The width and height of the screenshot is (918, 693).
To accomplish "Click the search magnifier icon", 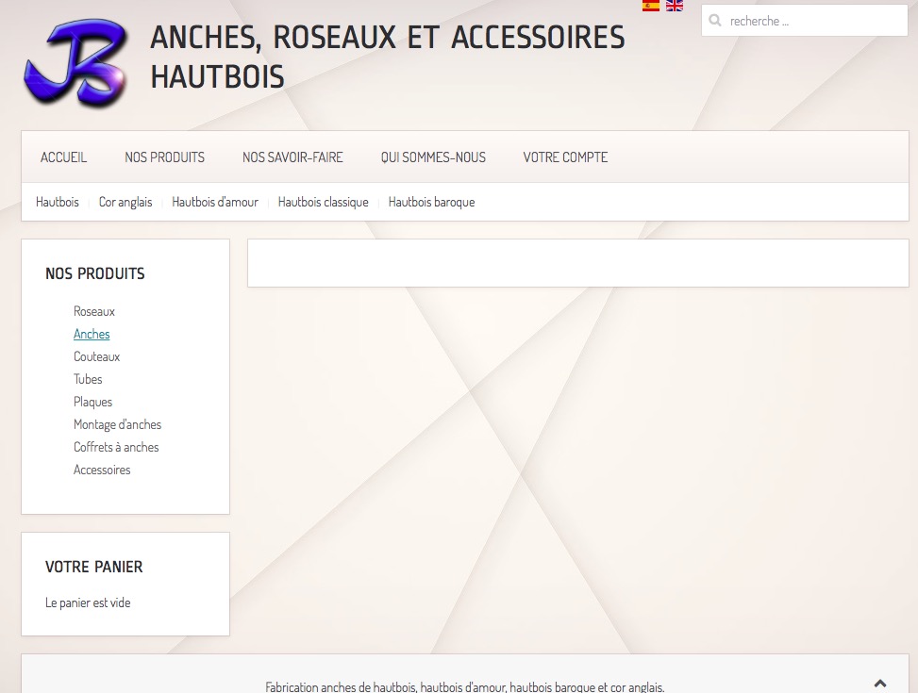I will (715, 21).
